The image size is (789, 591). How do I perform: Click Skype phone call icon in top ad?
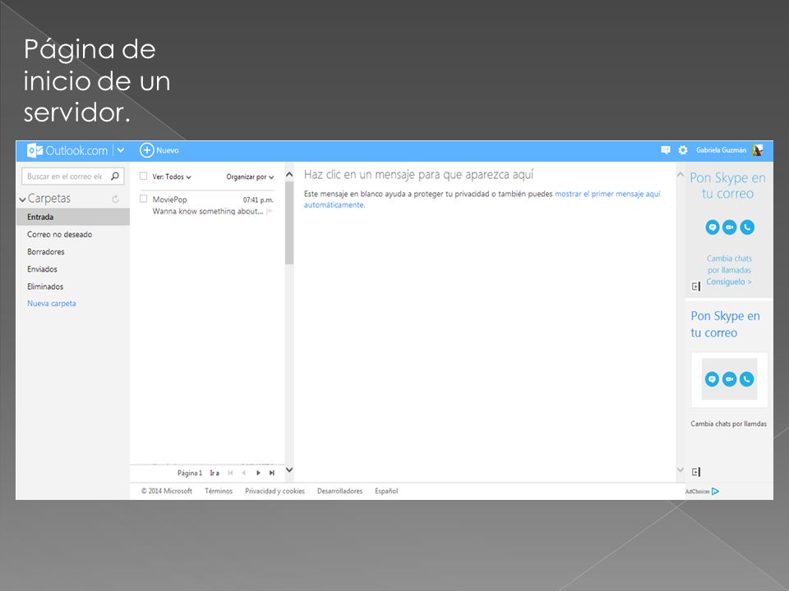pyautogui.click(x=747, y=227)
